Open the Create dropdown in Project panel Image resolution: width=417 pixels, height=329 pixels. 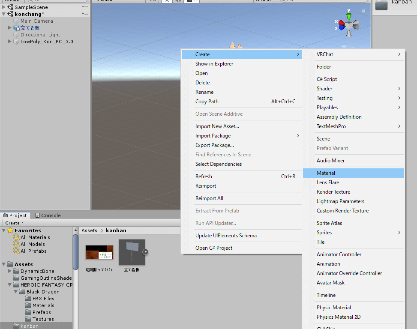click(x=13, y=223)
